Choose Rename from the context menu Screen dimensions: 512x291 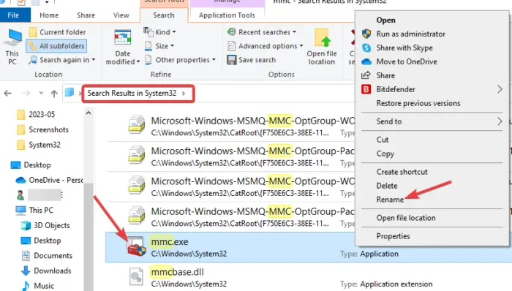point(390,200)
